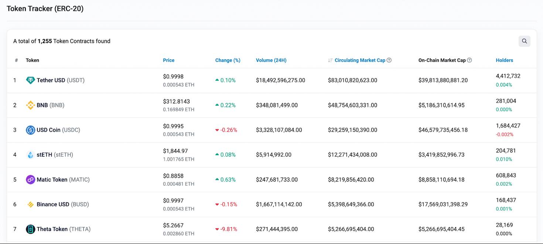Click the 0.169849 ETH value for BNB
The height and width of the screenshot is (244, 543).
point(179,109)
